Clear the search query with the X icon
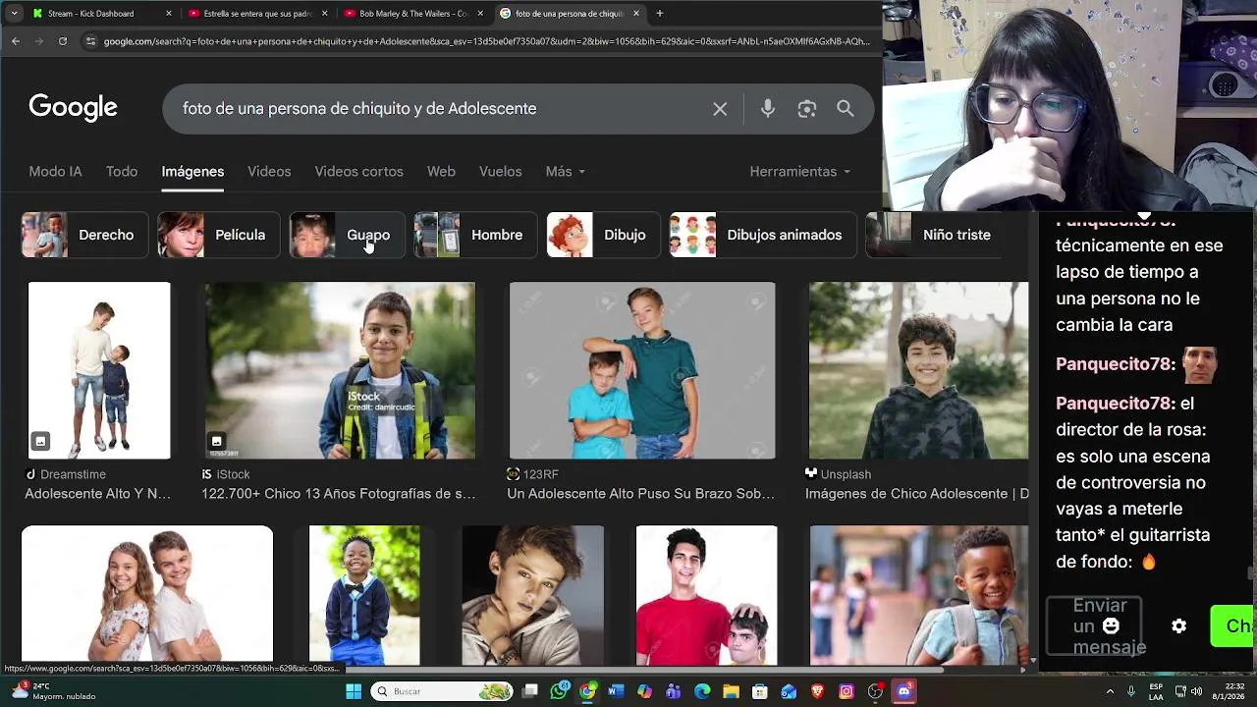The image size is (1257, 707). coord(720,109)
